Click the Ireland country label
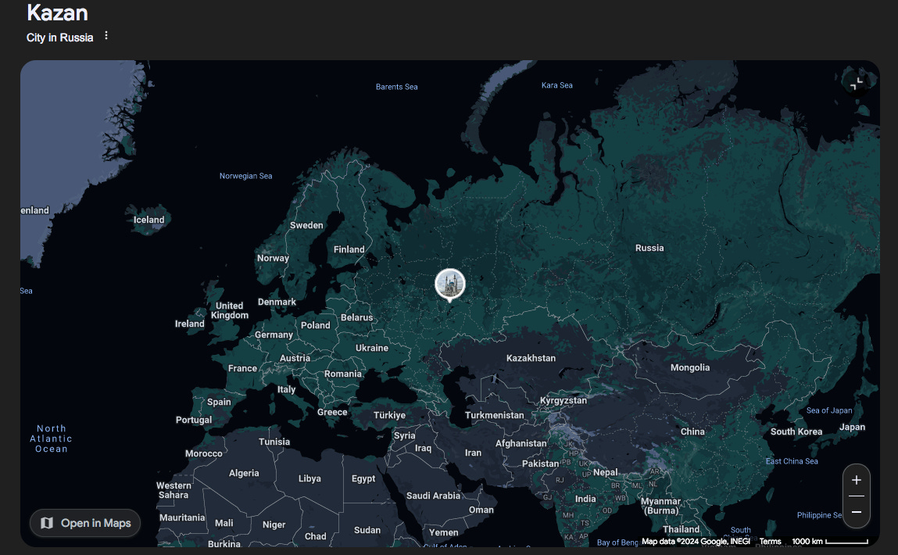The image size is (898, 555). click(190, 324)
